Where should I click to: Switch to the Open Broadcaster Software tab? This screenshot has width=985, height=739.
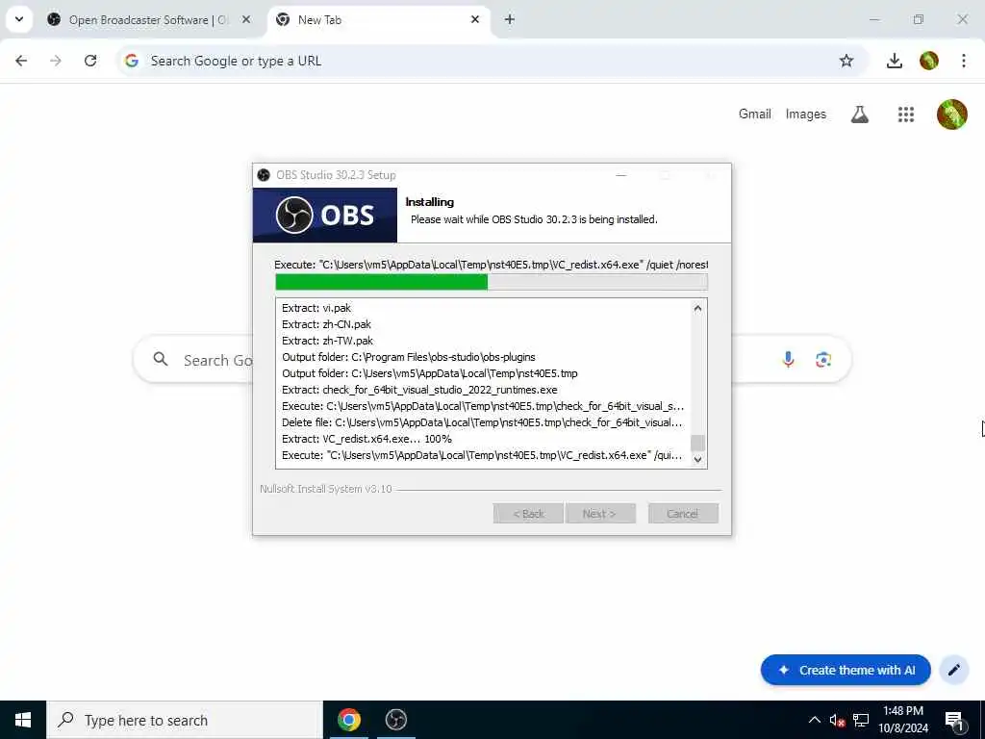tap(149, 20)
